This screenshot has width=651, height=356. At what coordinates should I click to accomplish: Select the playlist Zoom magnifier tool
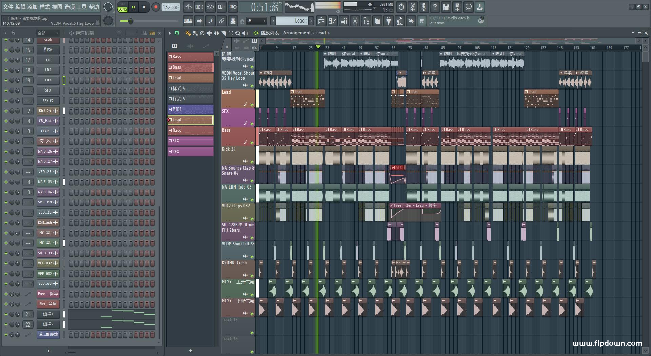coord(238,33)
